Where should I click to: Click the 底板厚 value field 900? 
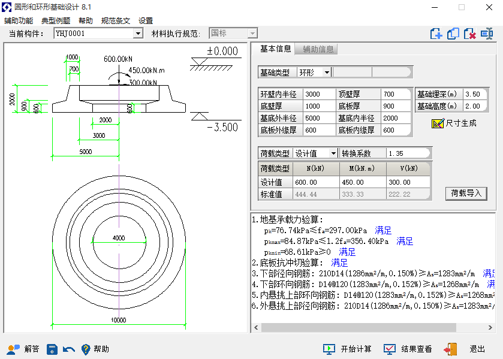click(x=396, y=106)
